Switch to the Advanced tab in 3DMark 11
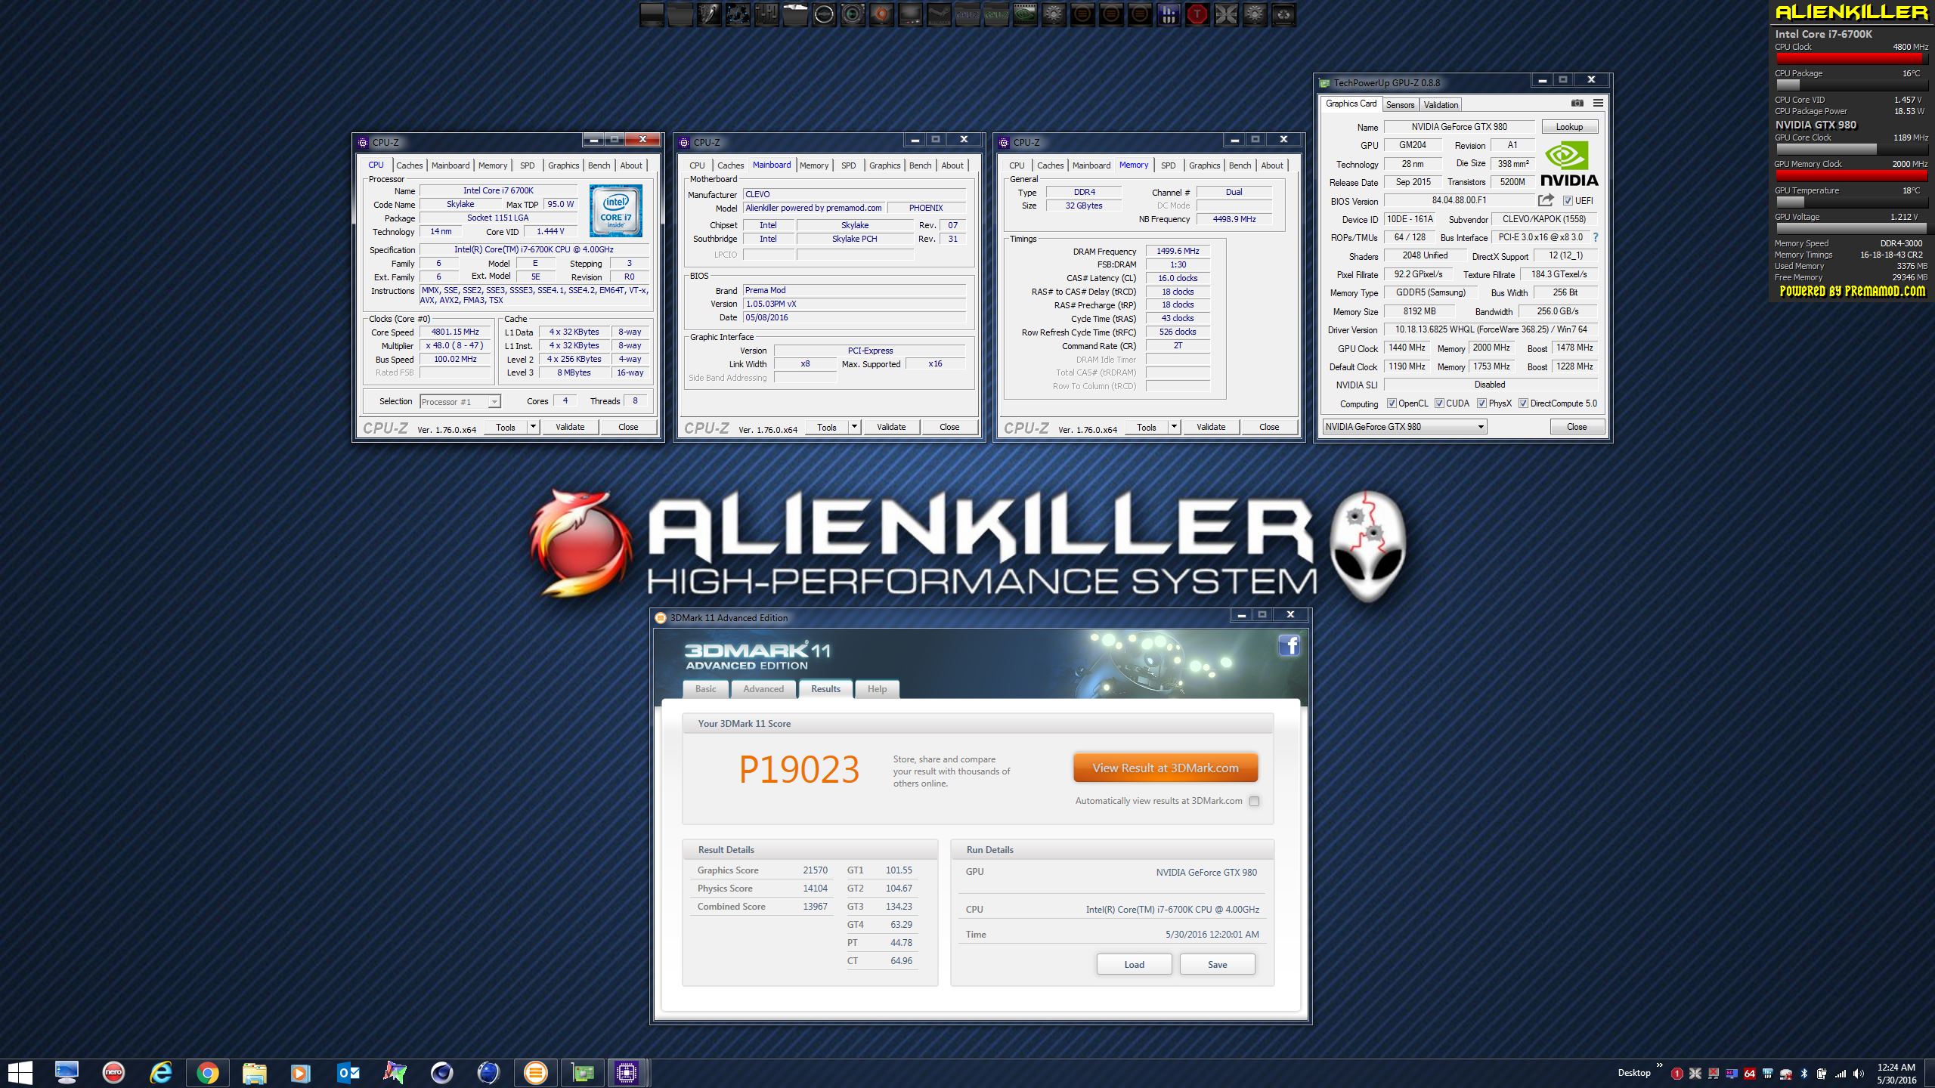The width and height of the screenshot is (1935, 1088). click(x=763, y=689)
